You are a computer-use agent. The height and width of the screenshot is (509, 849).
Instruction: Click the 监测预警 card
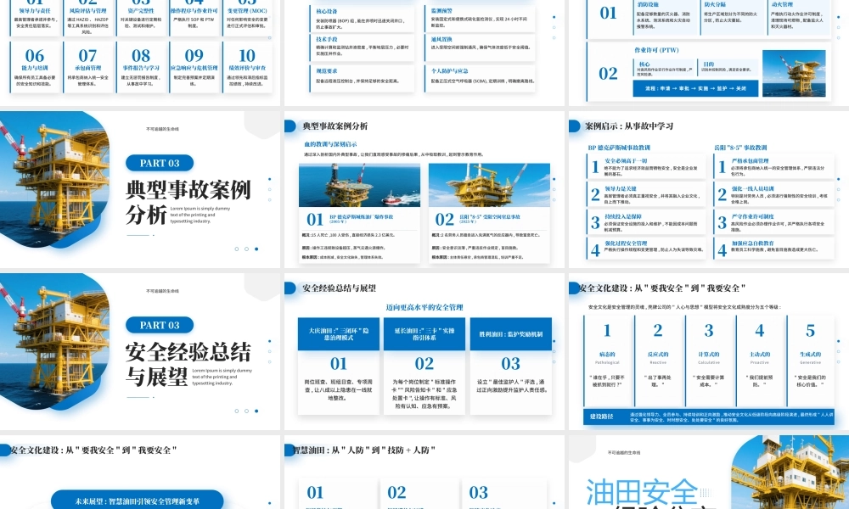pos(481,19)
